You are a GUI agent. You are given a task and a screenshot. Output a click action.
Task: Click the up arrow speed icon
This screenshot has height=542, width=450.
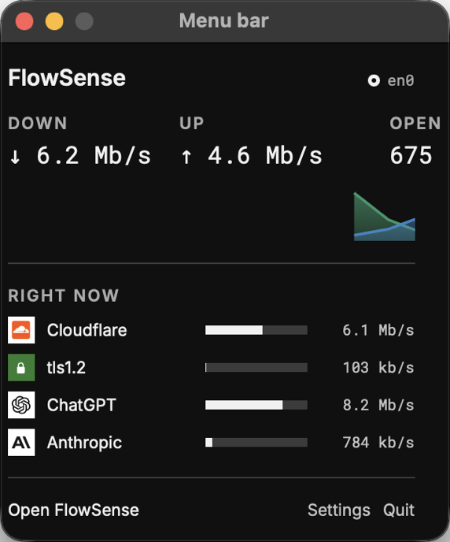186,157
